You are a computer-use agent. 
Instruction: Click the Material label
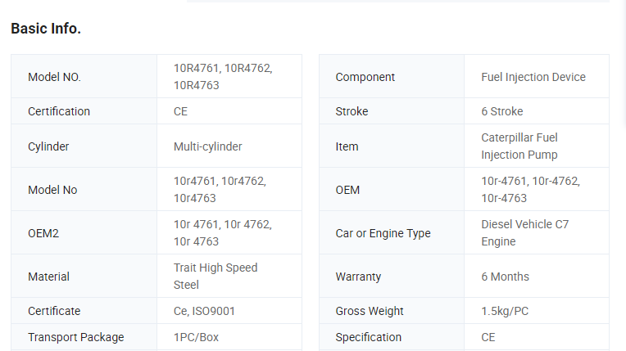coord(48,277)
